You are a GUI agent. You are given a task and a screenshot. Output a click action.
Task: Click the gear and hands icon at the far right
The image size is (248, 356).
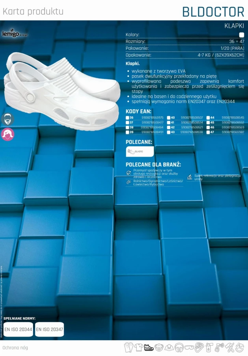(x=240, y=348)
